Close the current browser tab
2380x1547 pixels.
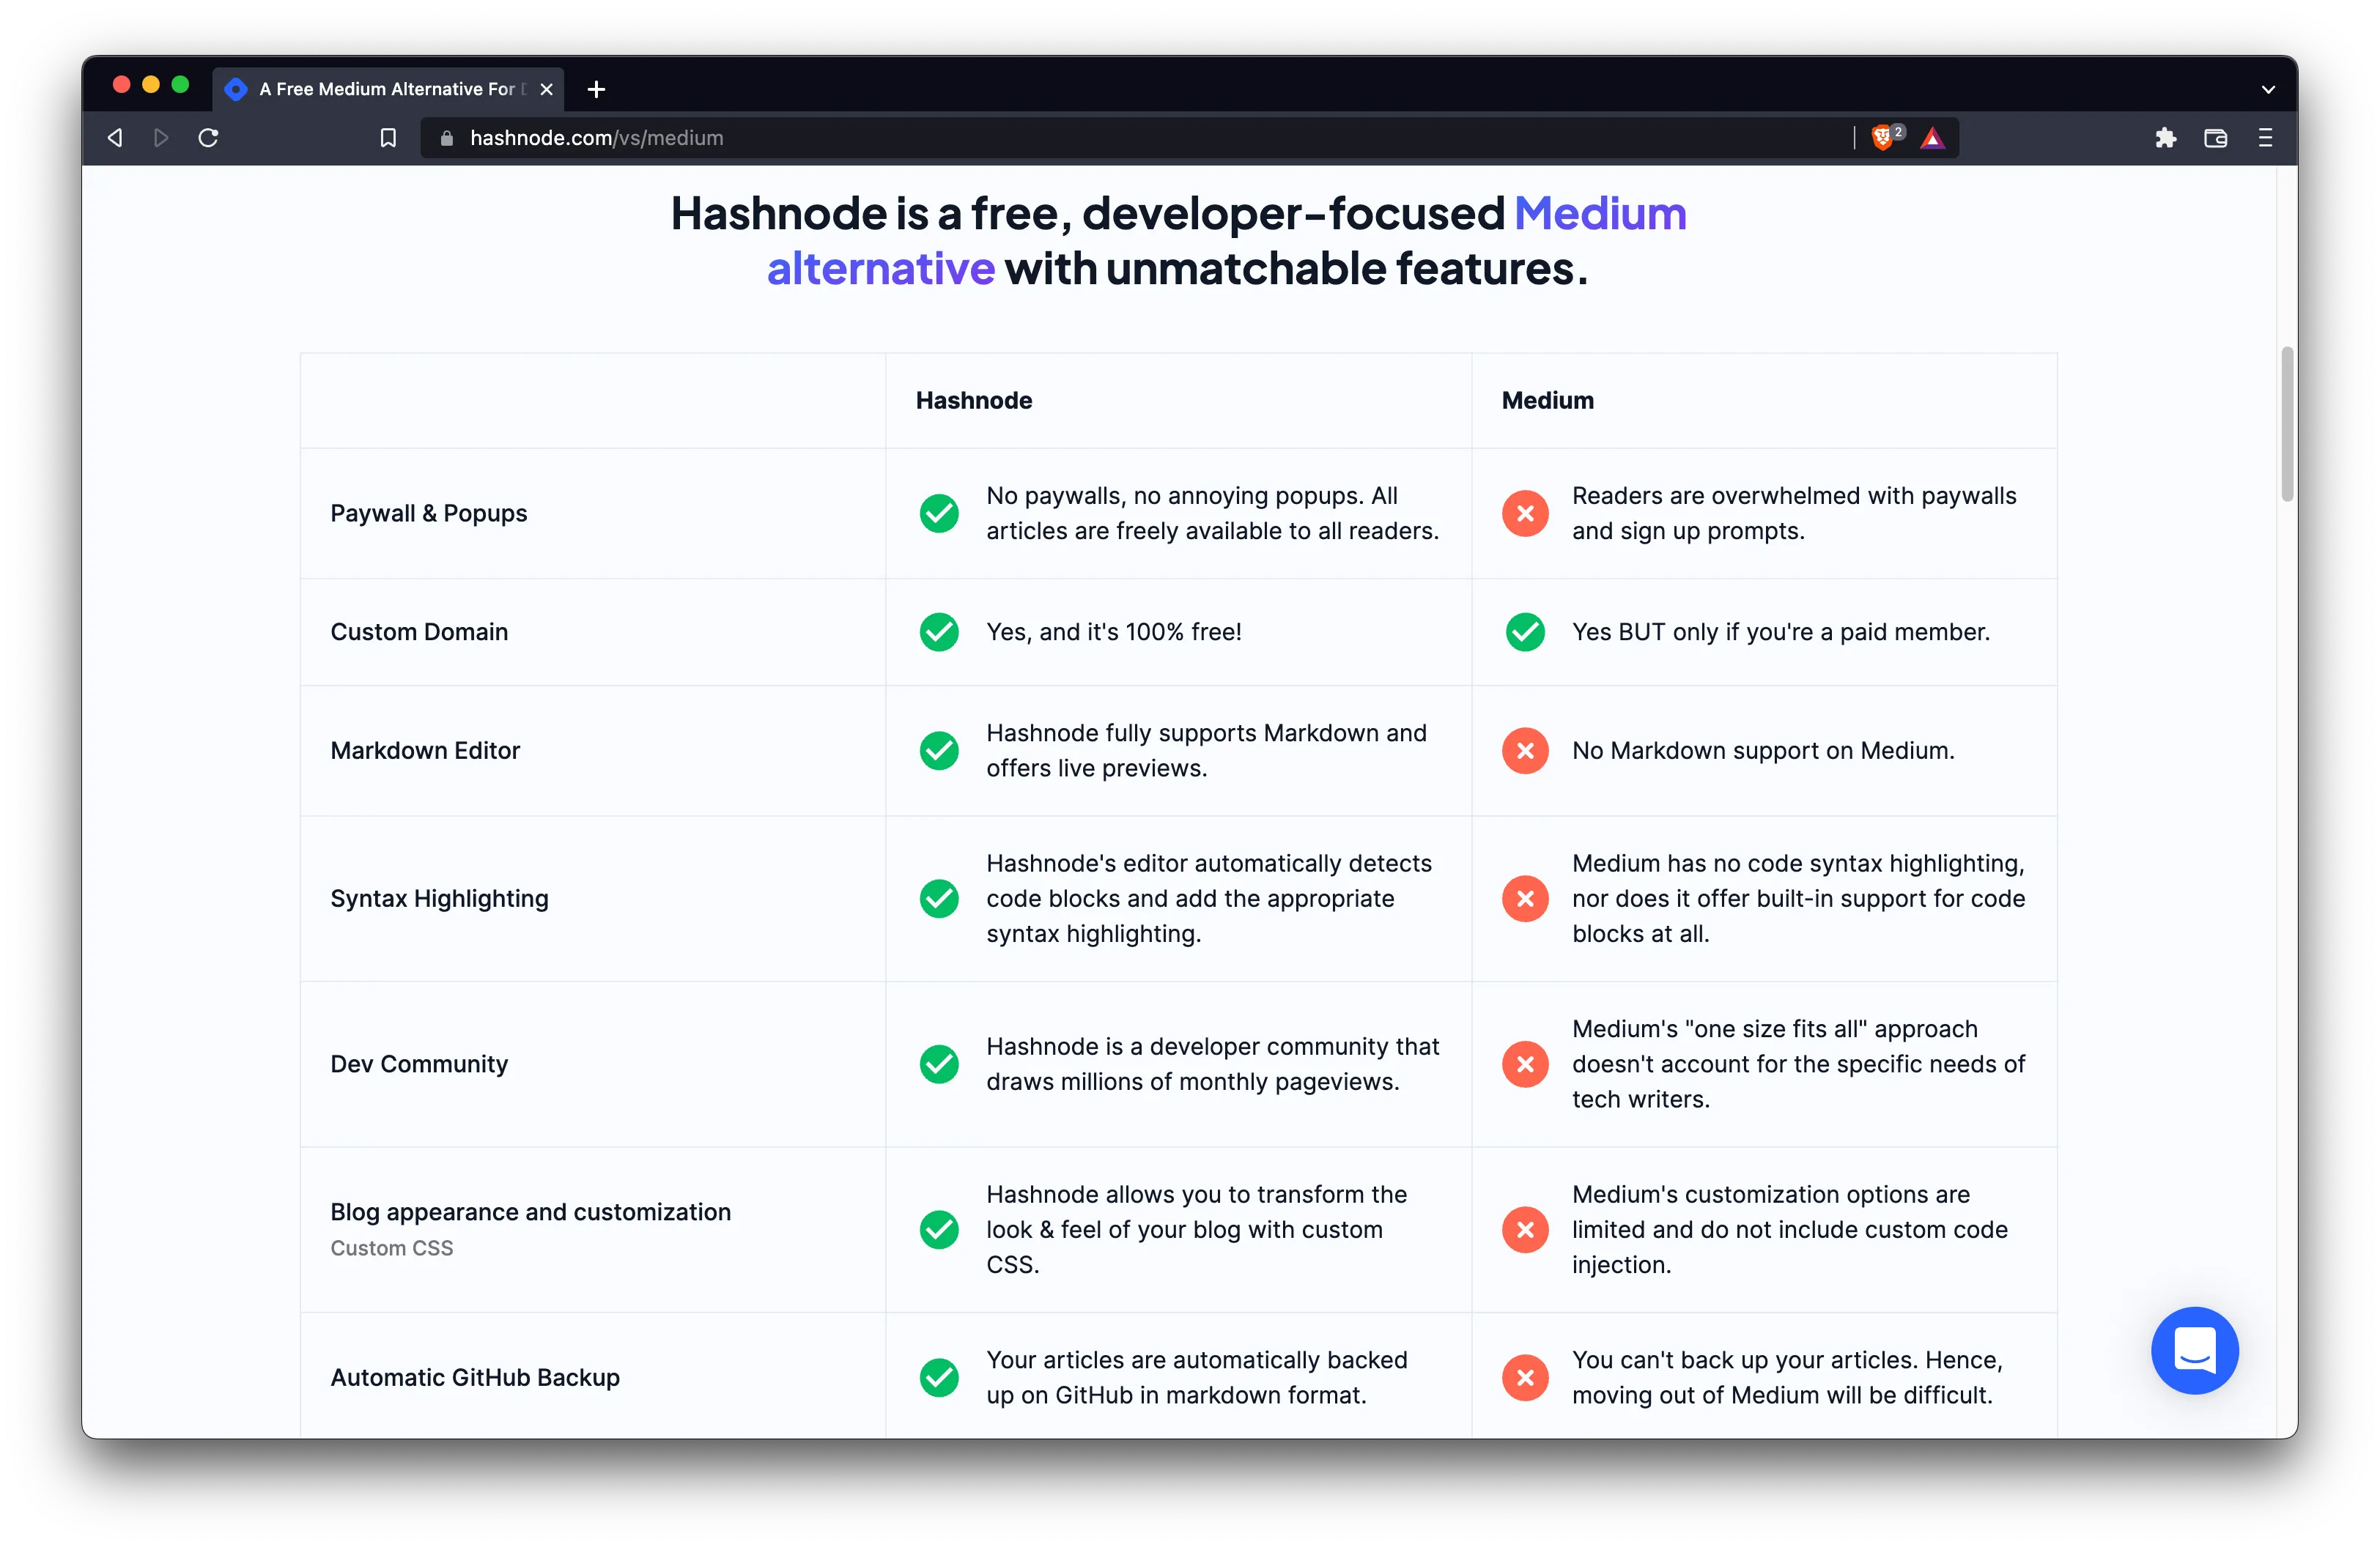click(x=546, y=89)
